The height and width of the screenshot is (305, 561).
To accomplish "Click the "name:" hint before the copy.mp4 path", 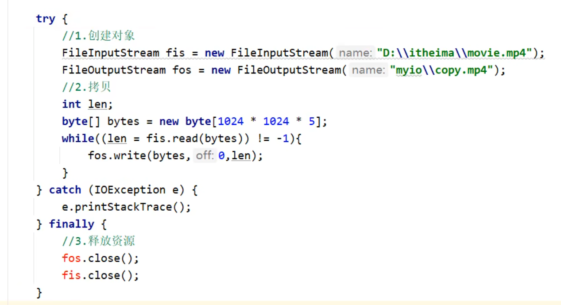I will pyautogui.click(x=368, y=70).
